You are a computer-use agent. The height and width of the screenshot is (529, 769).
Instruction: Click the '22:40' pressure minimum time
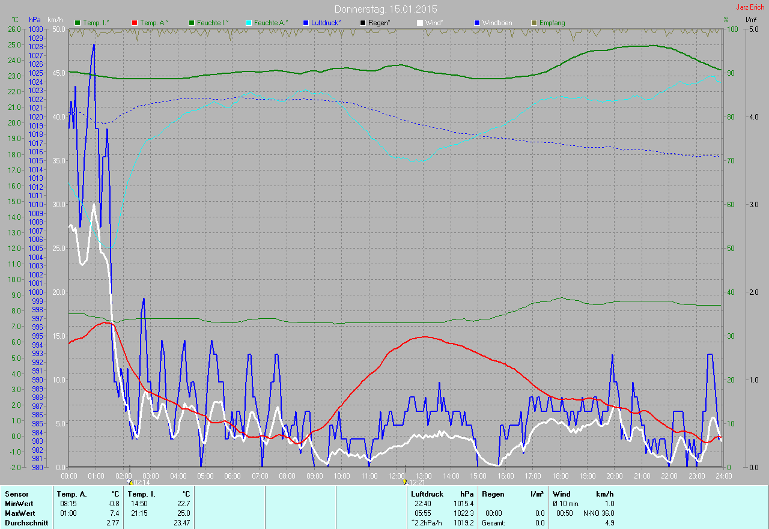[423, 504]
